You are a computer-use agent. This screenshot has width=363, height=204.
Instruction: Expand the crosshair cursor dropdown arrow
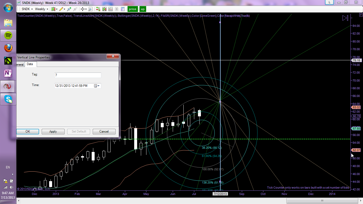pos(86,9)
